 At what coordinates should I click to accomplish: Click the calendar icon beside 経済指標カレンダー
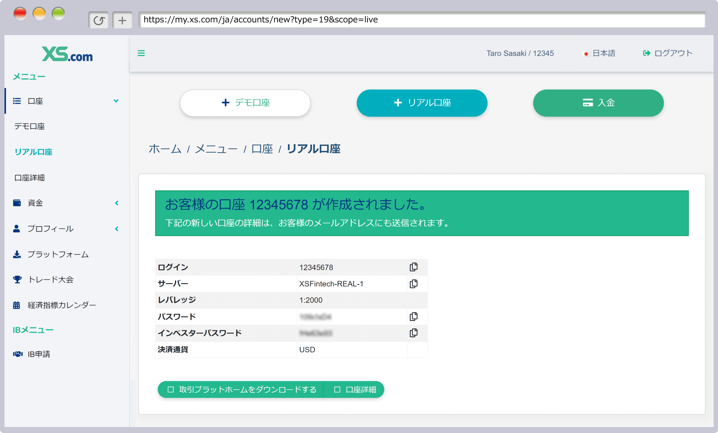pyautogui.click(x=16, y=305)
